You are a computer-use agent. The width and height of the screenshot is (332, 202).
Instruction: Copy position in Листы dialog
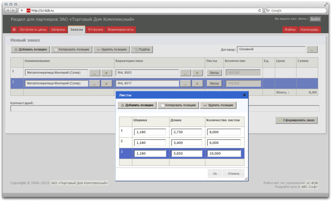point(178,105)
